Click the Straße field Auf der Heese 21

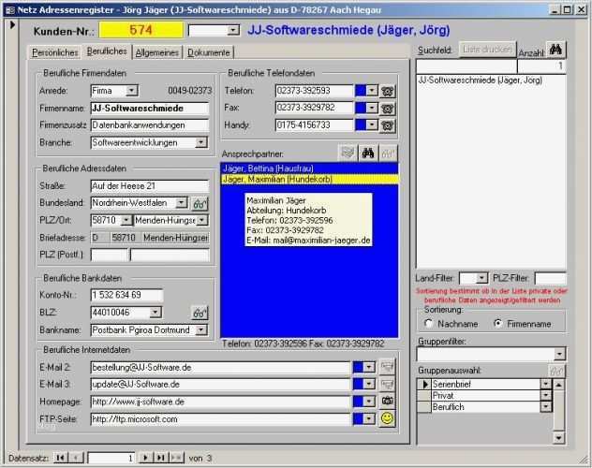tap(150, 186)
